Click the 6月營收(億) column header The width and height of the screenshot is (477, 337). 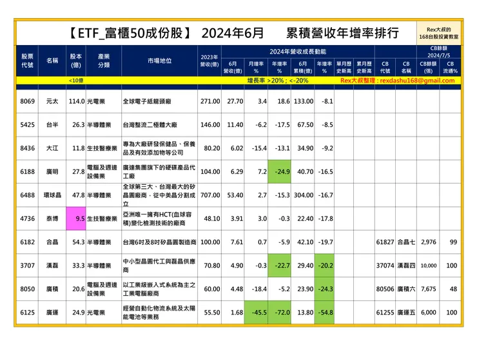[x=233, y=67]
